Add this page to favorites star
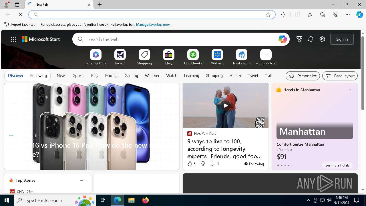366x206 pixels. 268,15
